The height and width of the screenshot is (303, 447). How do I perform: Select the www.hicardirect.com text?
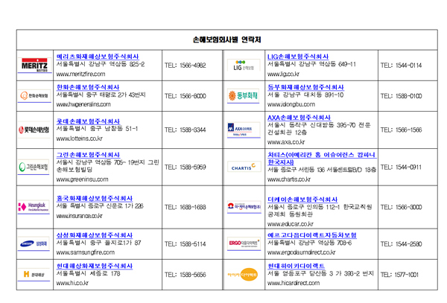tap(294, 284)
